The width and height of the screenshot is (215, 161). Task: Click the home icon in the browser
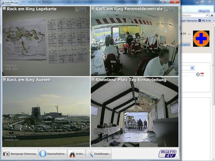click(x=212, y=16)
